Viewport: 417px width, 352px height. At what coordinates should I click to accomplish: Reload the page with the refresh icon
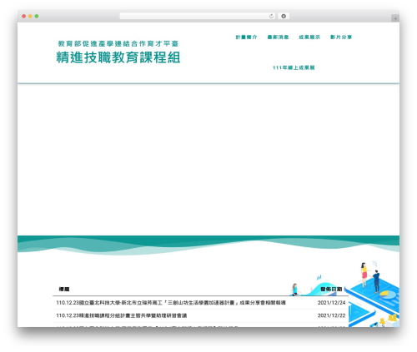click(x=271, y=17)
